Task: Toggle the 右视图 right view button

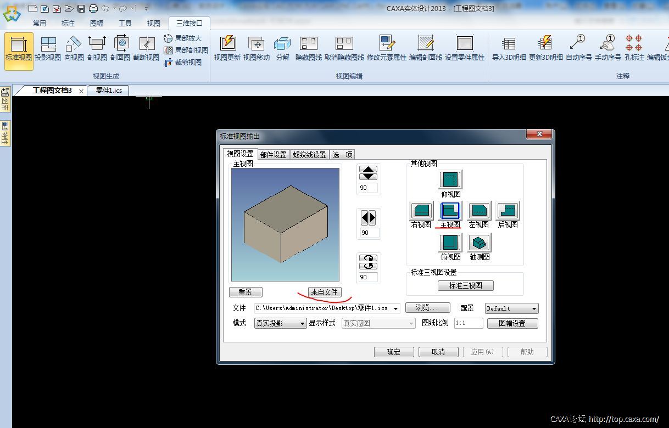Action: click(x=421, y=210)
